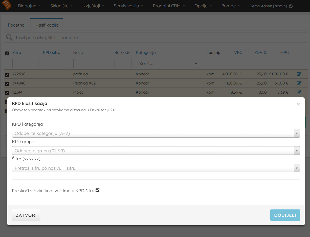Click the ZATVORI button
This screenshot has height=237, width=310.
[x=26, y=215]
